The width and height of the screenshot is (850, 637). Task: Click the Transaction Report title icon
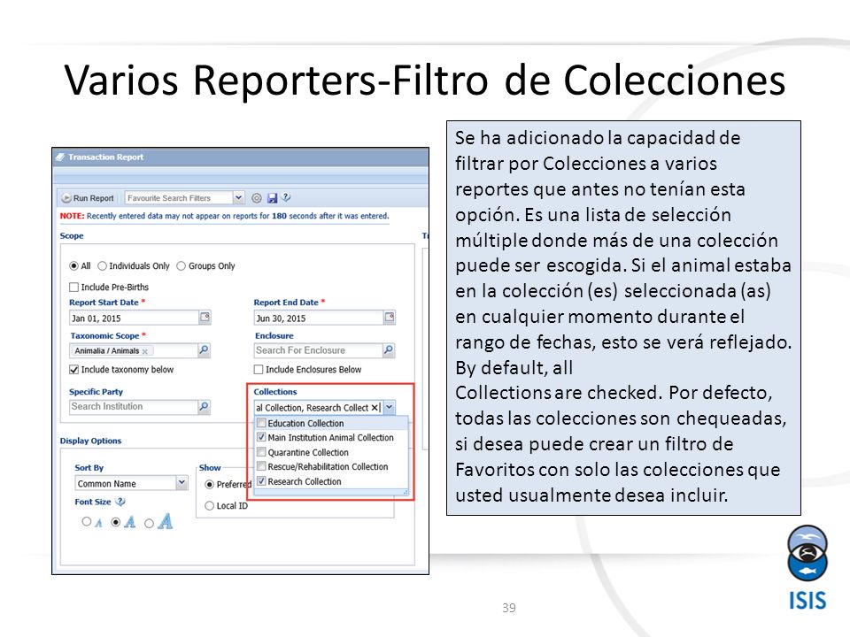point(60,157)
